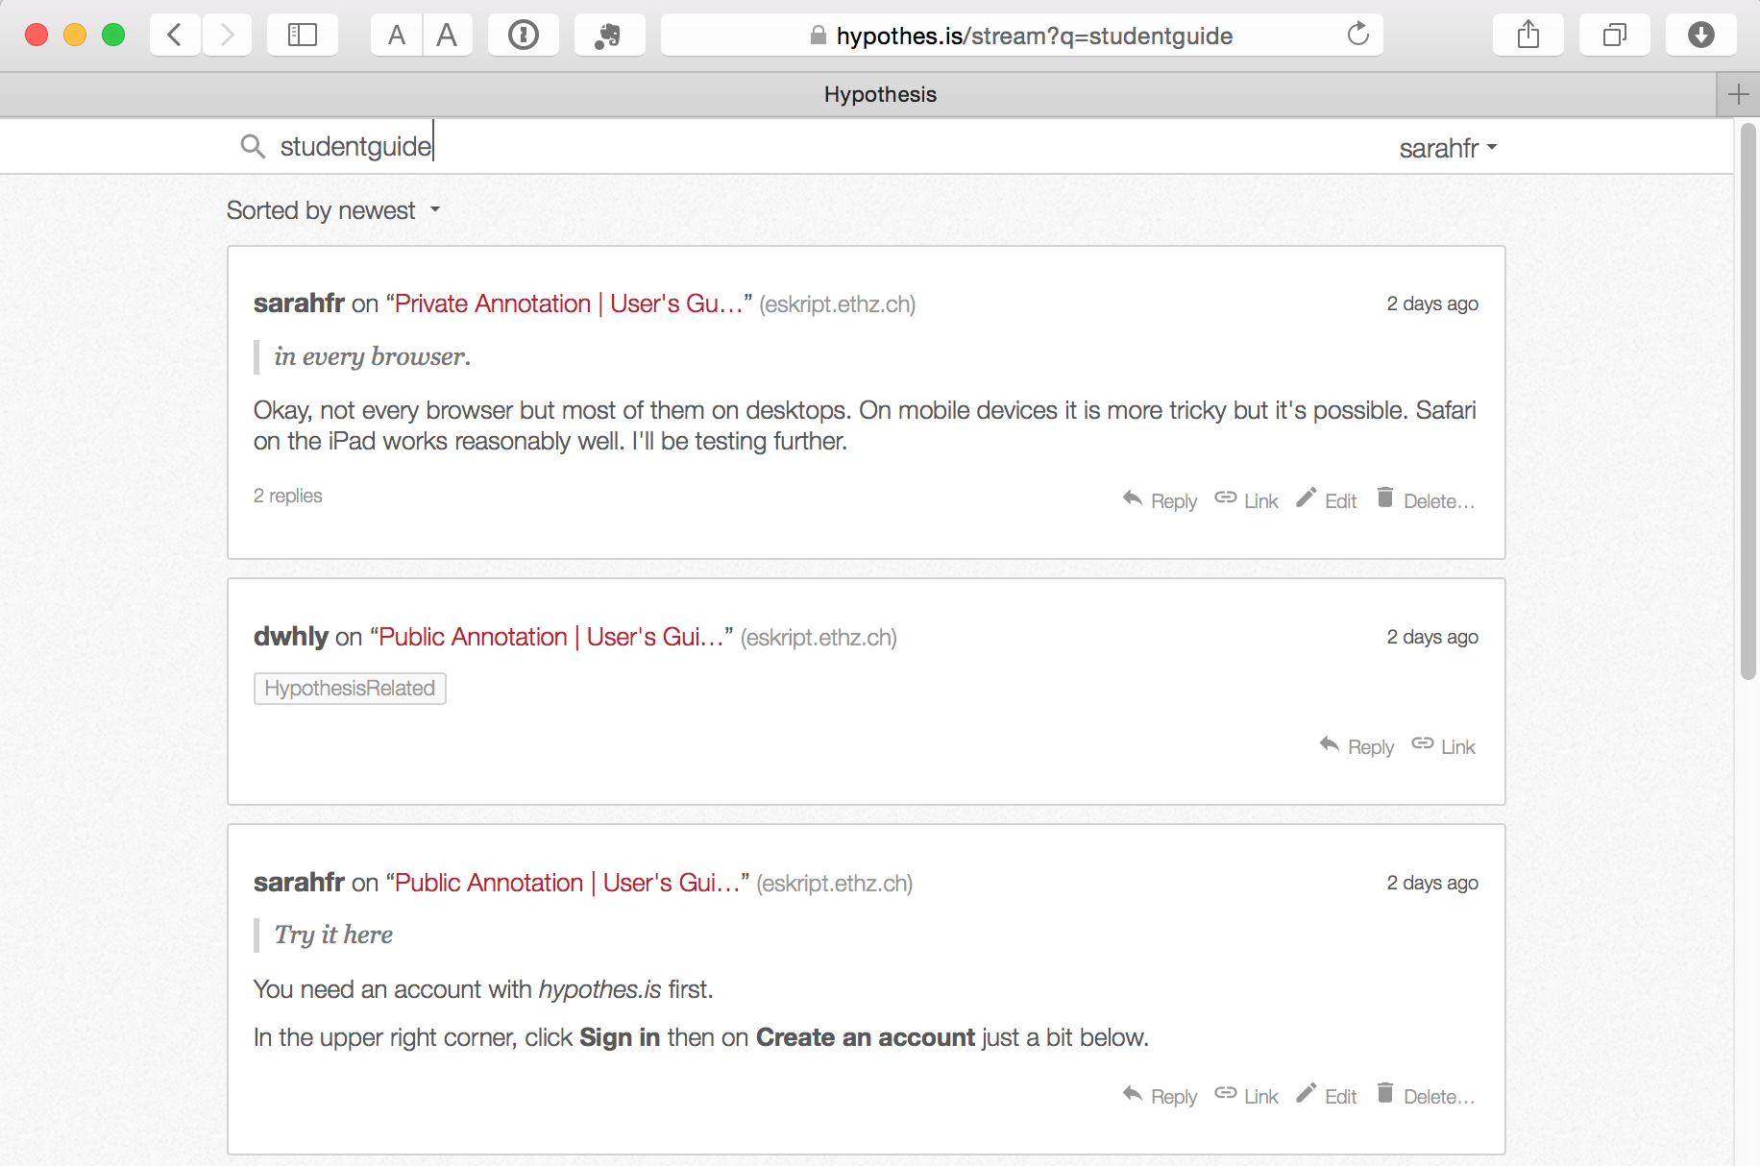Open sarahfr profile in Private Annotation card
Image resolution: width=1760 pixels, height=1166 pixels.
pyautogui.click(x=299, y=303)
